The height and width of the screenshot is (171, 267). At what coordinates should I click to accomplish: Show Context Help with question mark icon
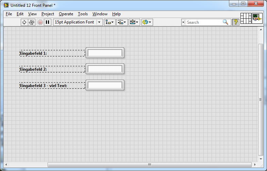[236, 22]
